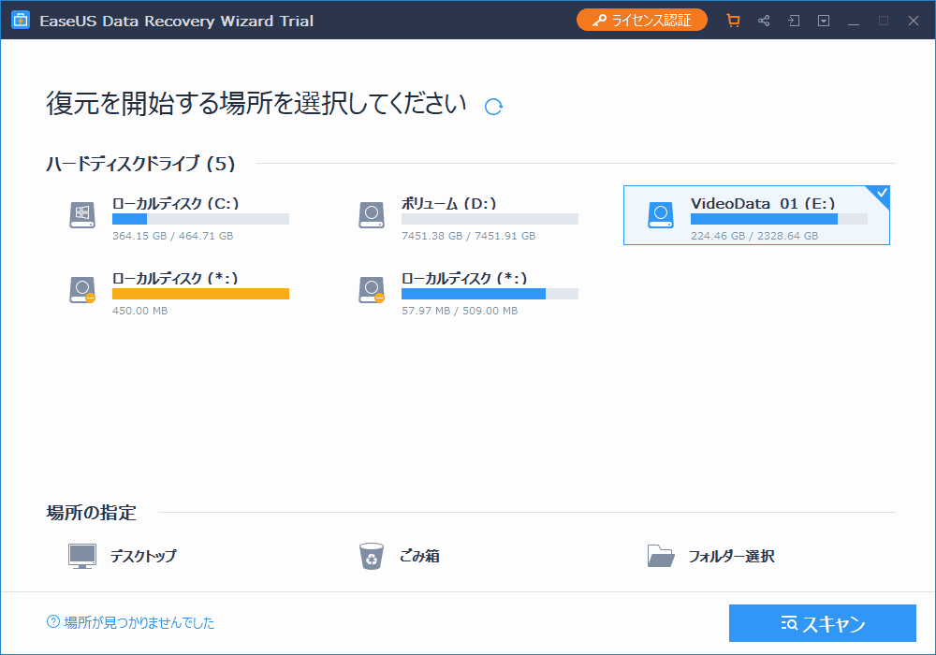Click the ライセンス認証 button

pos(642,21)
